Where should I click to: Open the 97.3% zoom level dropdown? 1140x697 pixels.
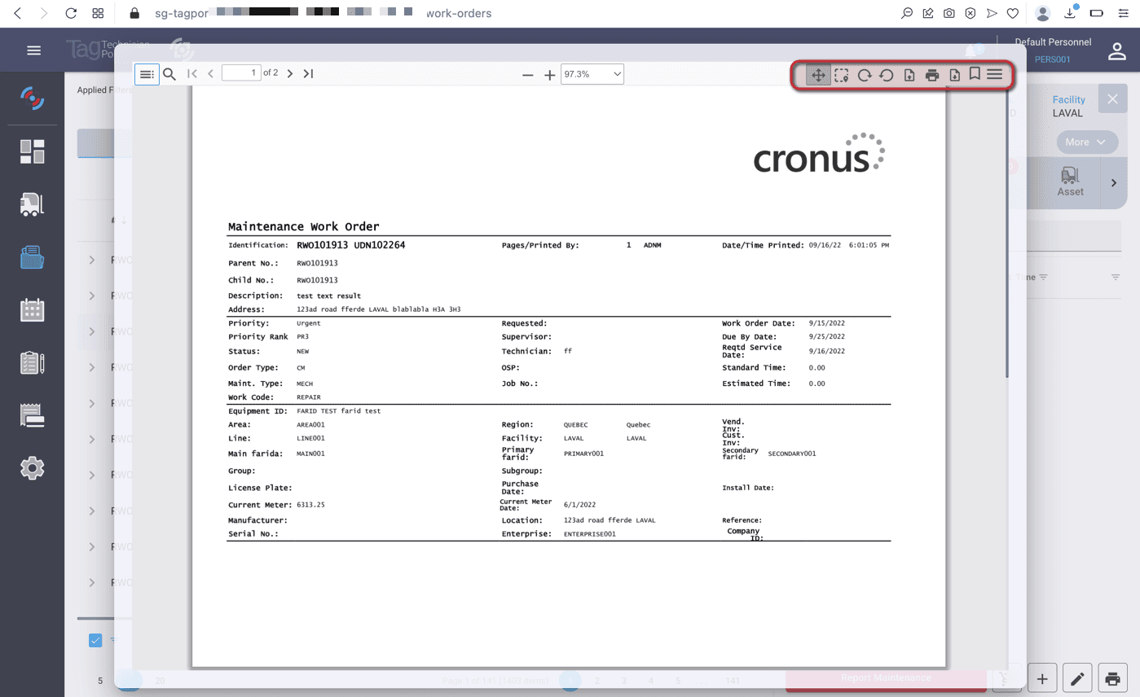pos(592,74)
